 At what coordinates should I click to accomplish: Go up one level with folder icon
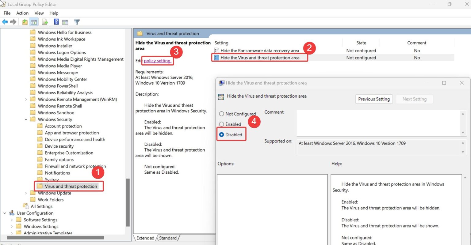[x=25, y=22]
